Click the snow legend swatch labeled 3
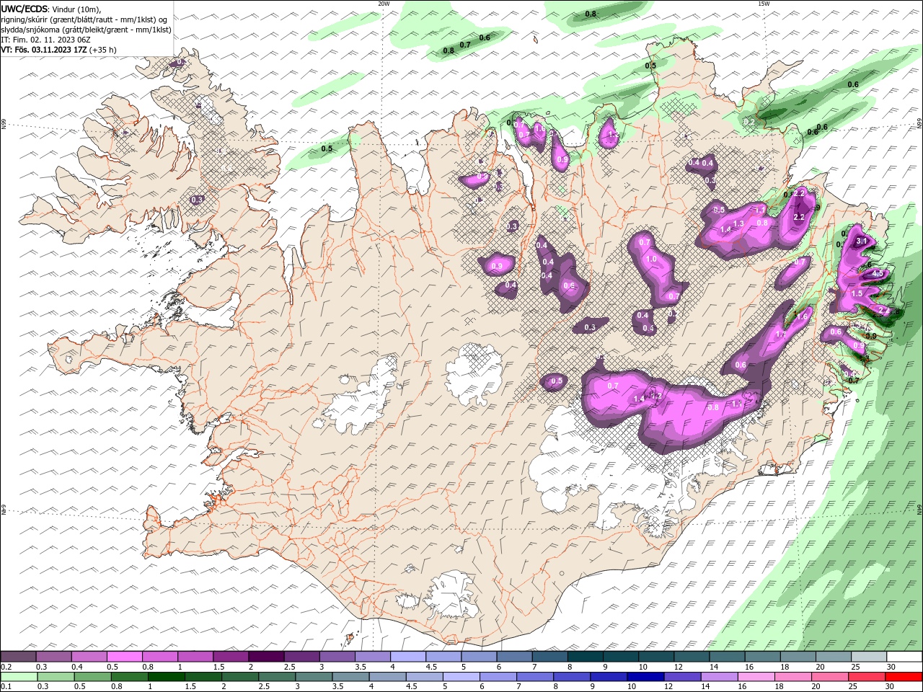The image size is (923, 692). (337, 657)
